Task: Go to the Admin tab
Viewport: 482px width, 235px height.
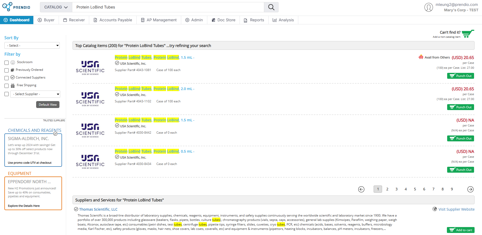Action: 194,20
